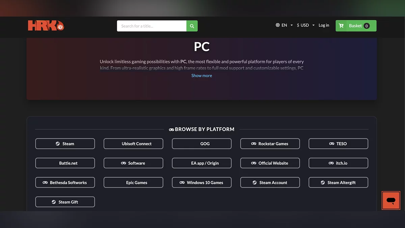Expand description with Show more
405x228 pixels.
tap(201, 76)
